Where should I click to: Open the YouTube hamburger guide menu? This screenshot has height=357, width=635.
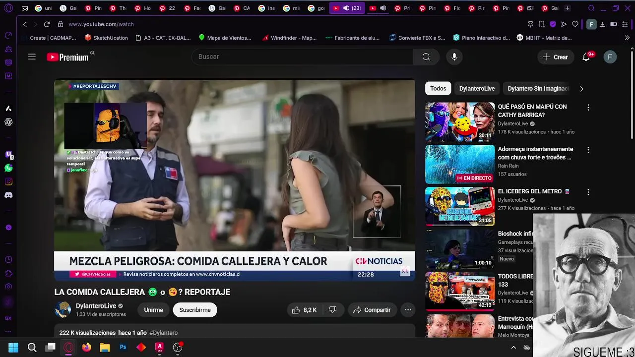click(32, 57)
